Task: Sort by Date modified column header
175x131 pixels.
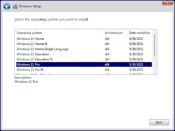Action: tap(140, 33)
